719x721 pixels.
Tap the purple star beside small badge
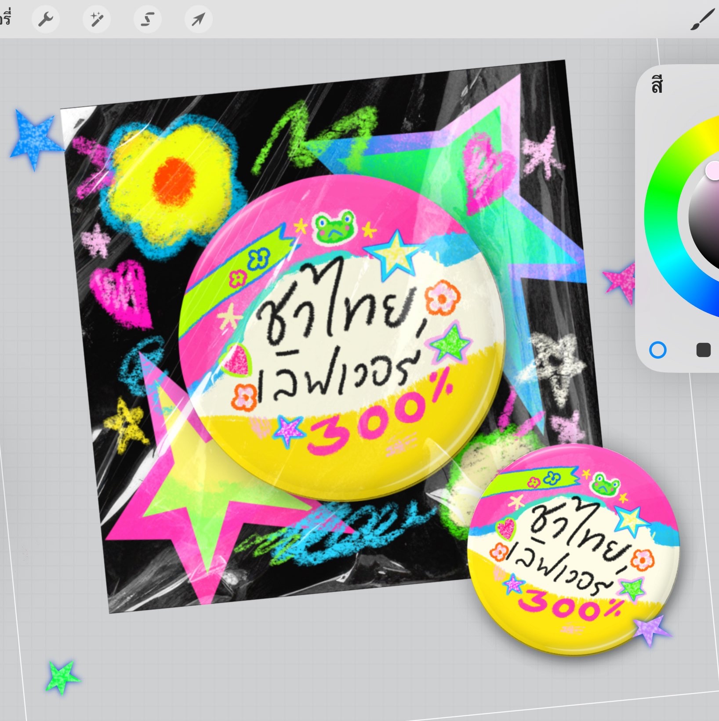coord(651,630)
